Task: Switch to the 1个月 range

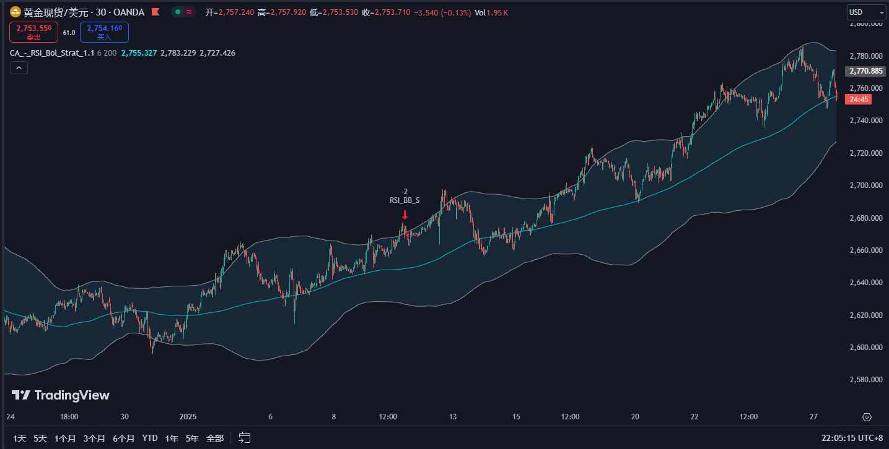Action: pyautogui.click(x=65, y=438)
